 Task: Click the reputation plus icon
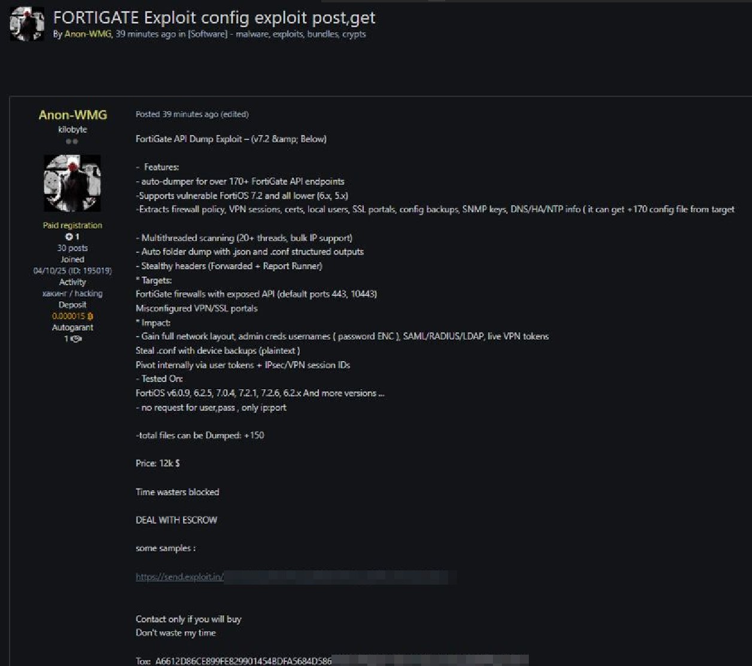point(69,237)
